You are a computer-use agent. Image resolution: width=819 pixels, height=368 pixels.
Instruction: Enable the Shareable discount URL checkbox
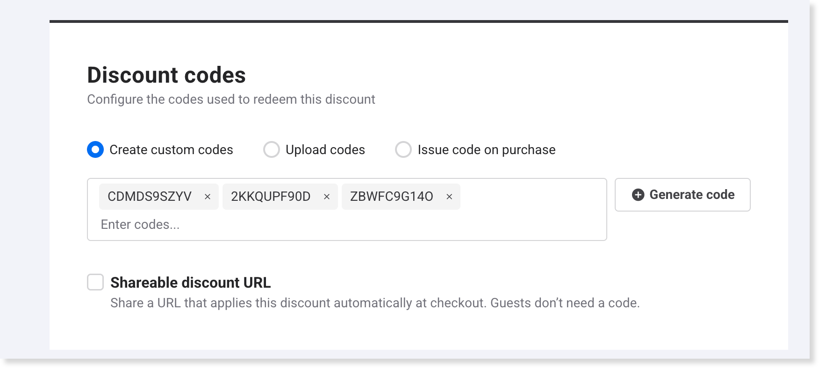95,282
